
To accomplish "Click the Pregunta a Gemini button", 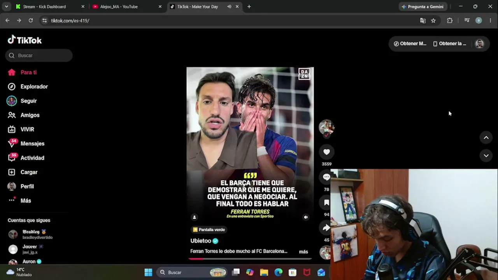I will (x=423, y=7).
